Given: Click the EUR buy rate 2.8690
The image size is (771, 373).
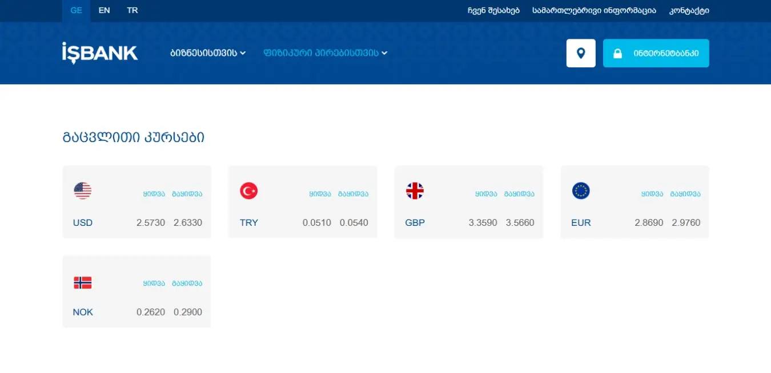Looking at the screenshot, I should pyautogui.click(x=649, y=222).
